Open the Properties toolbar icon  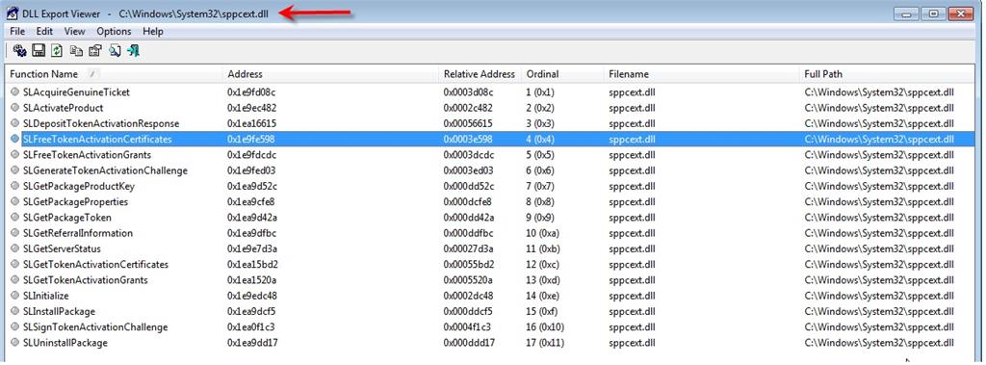95,50
